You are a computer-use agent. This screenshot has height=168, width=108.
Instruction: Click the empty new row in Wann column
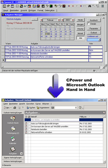18,60
